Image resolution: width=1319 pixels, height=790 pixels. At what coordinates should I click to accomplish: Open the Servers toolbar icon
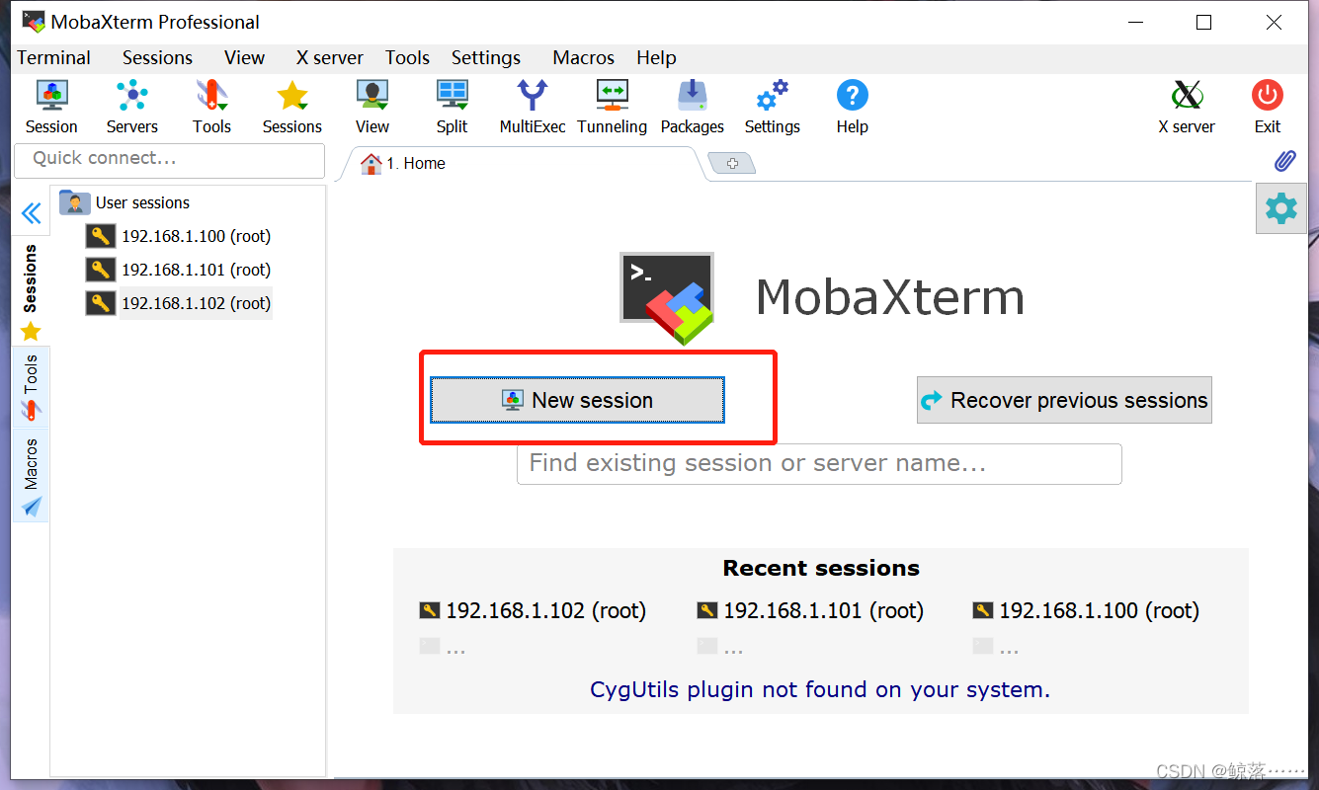tap(131, 96)
